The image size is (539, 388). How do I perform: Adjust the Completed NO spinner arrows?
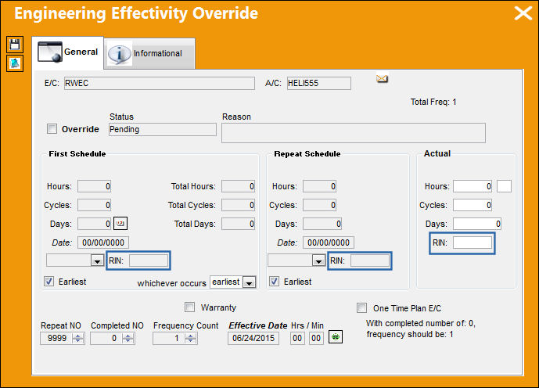pos(128,338)
